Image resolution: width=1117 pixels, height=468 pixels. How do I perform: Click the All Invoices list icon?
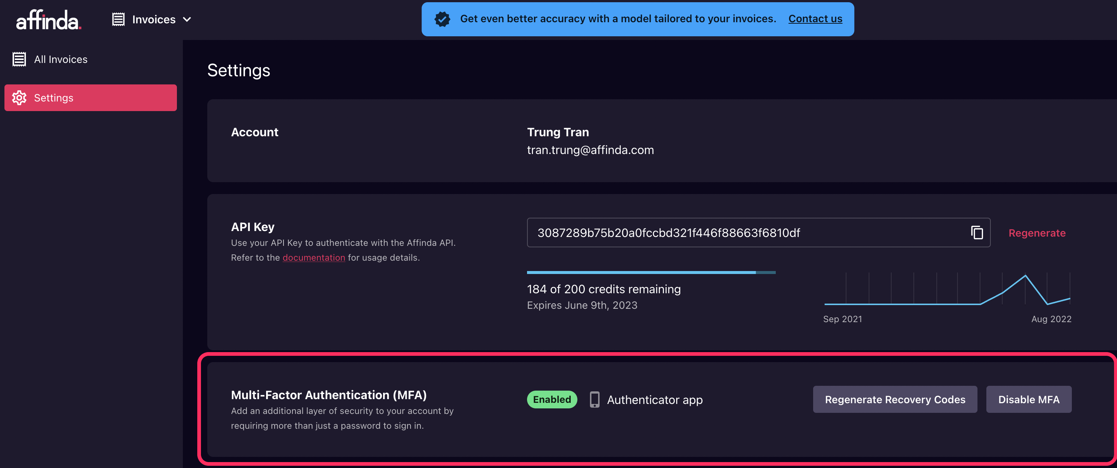pos(19,59)
